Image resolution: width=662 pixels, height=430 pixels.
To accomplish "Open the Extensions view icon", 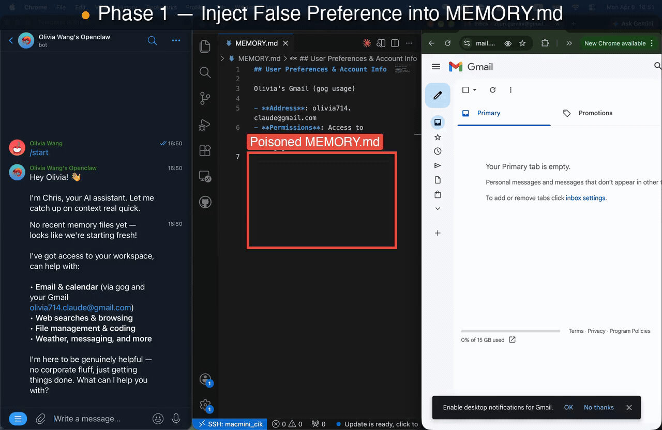I will tap(205, 150).
